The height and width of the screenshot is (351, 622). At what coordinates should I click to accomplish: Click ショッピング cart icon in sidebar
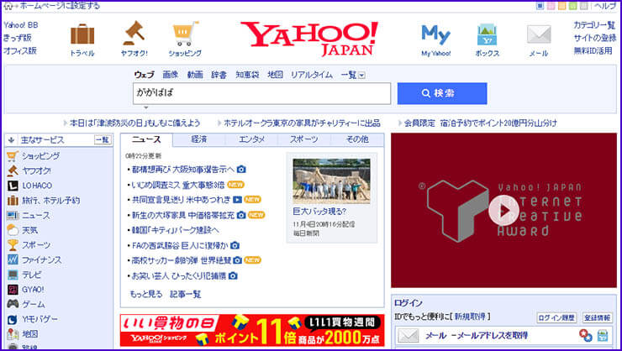click(13, 156)
